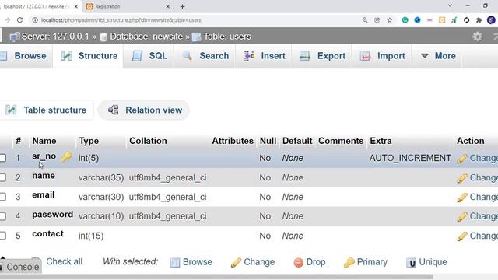
Task: Click Browse in With selected actions
Action: tap(191, 262)
